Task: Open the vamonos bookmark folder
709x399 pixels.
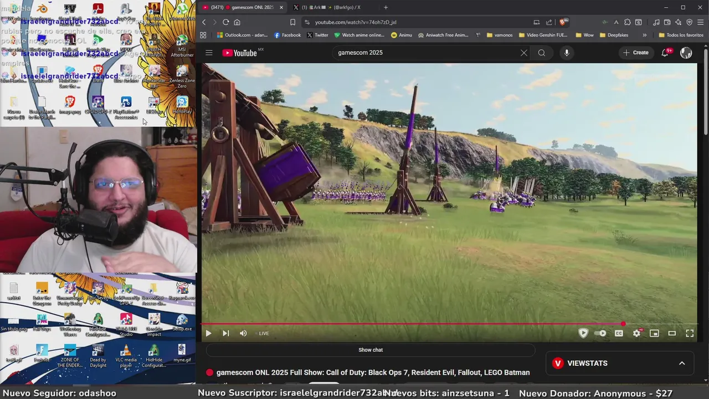Action: pyautogui.click(x=500, y=35)
